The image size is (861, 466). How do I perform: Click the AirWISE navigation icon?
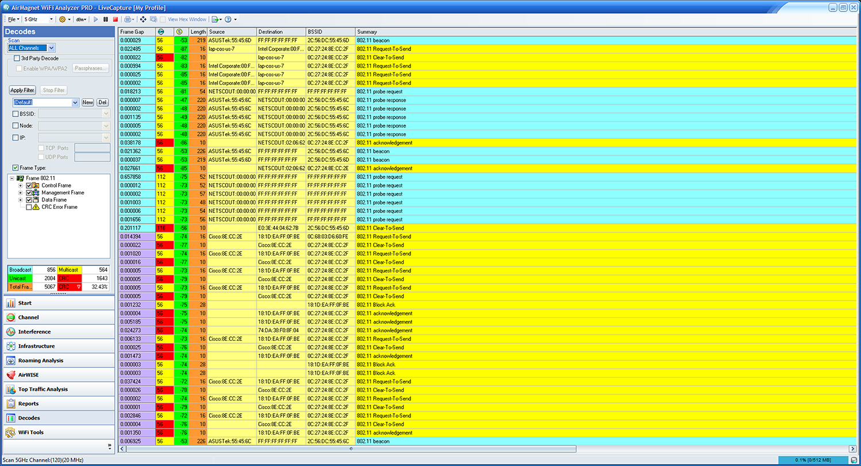[10, 375]
